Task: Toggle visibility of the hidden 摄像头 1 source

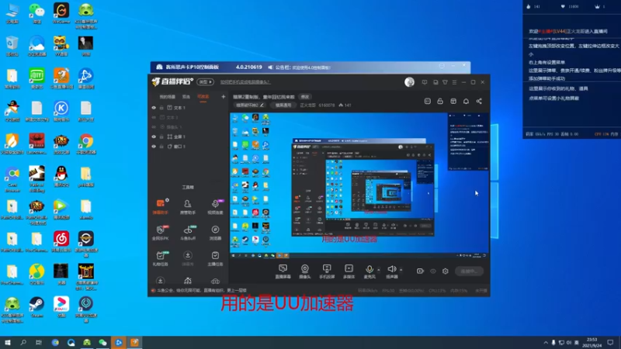Action: (x=154, y=127)
